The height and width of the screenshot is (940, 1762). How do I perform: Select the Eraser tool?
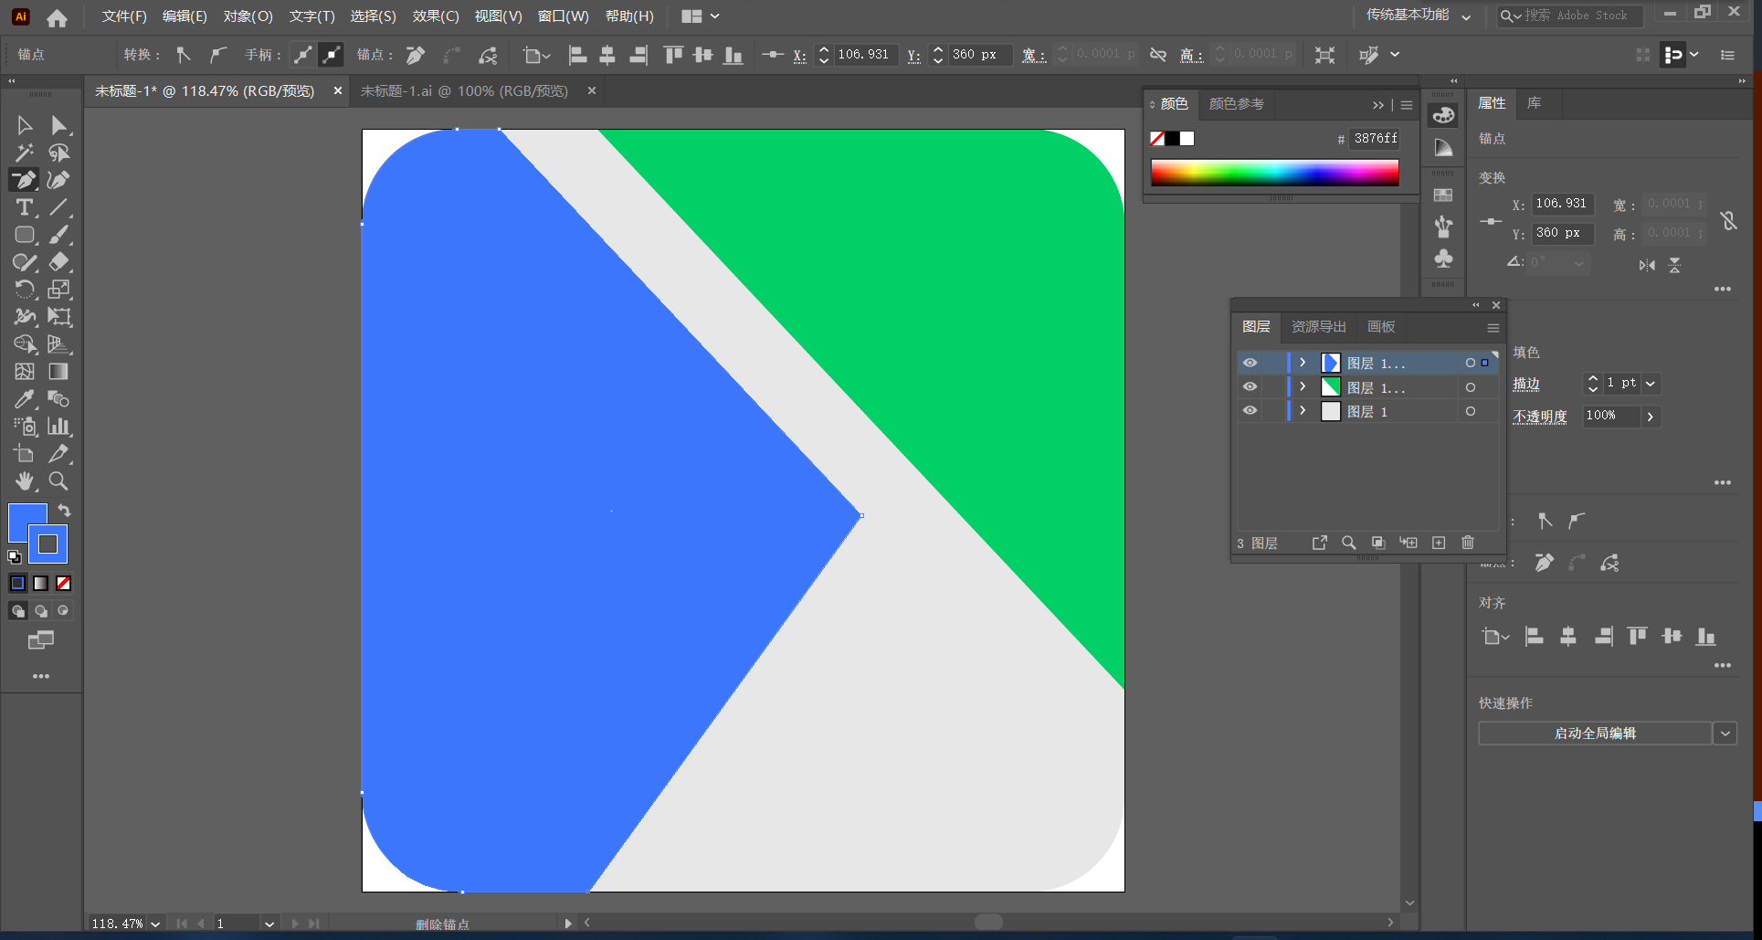[x=58, y=262]
